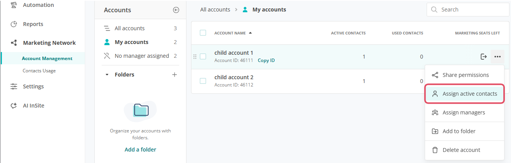
Task: Click the All accounts list icon
Action: pyautogui.click(x=107, y=28)
